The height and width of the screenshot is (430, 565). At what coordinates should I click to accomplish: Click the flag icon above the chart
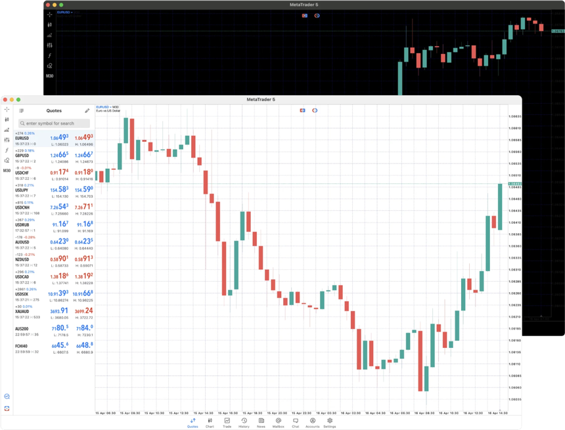tap(302, 110)
